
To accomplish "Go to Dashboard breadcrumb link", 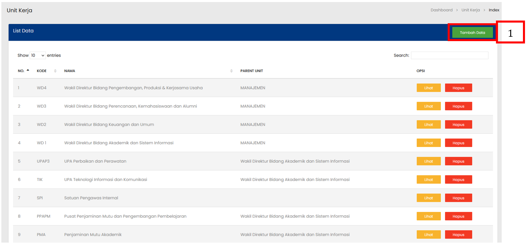I will pos(441,10).
